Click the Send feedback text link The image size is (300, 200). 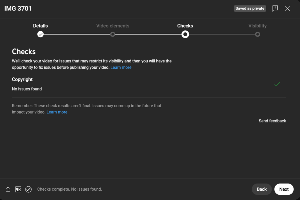click(x=272, y=121)
